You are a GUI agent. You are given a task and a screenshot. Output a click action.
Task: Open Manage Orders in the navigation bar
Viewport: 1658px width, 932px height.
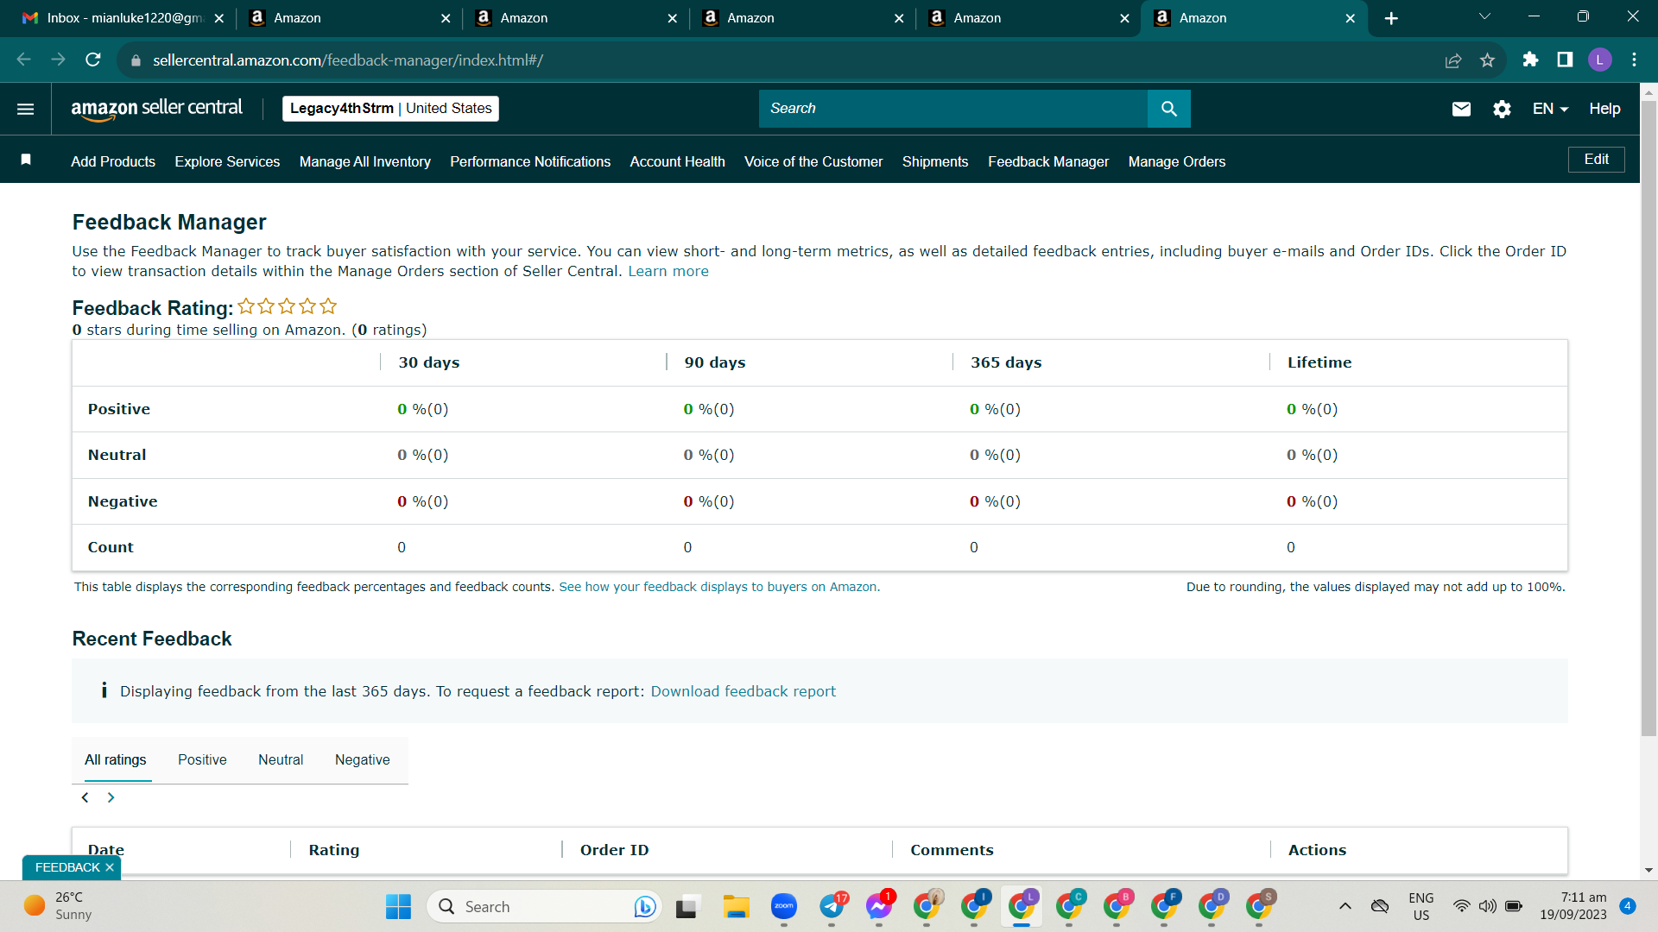pos(1177,161)
